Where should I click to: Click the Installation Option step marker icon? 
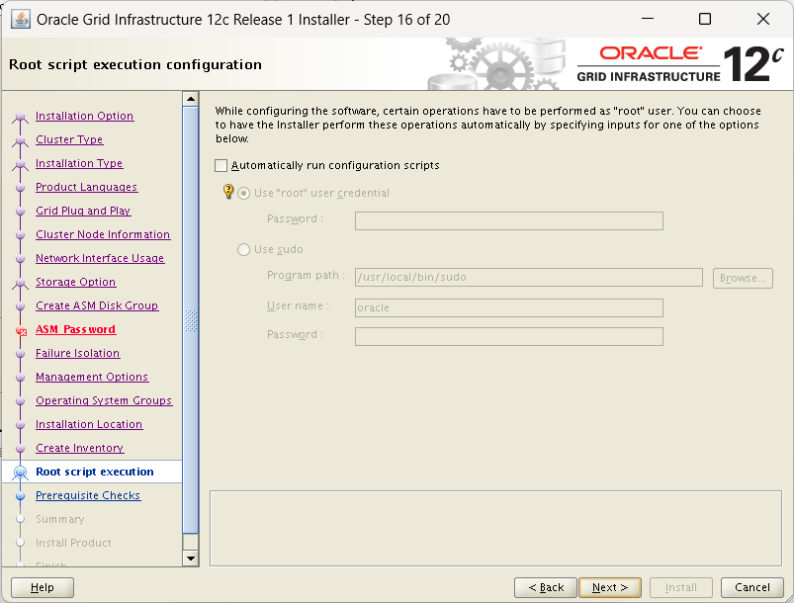coord(20,118)
